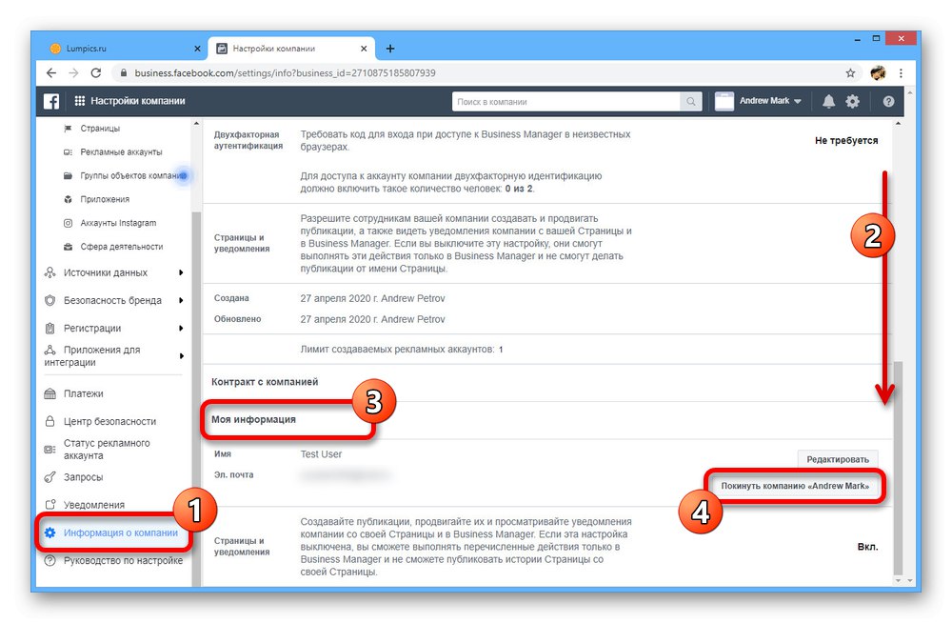
Task: Open Andrew Mark account dropdown
Action: 770,101
